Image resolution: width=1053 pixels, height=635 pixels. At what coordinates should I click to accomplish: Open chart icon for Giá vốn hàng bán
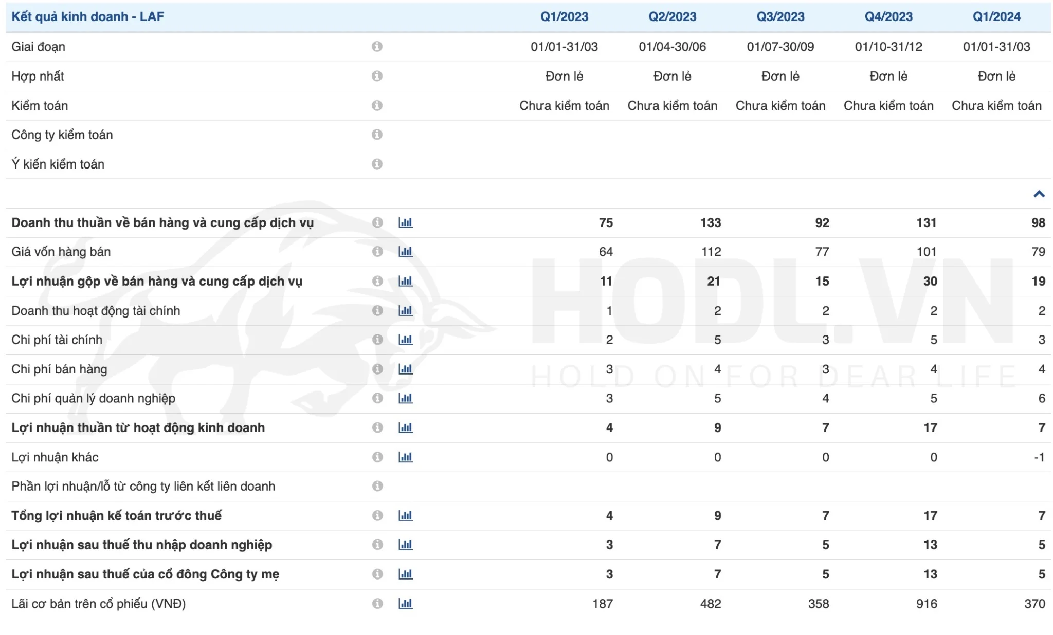pos(405,252)
